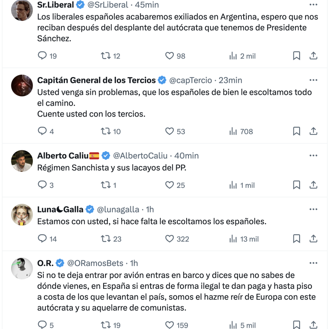The image size is (329, 329).
Task: Share Sr.Liberal's tweet
Action: (x=313, y=56)
